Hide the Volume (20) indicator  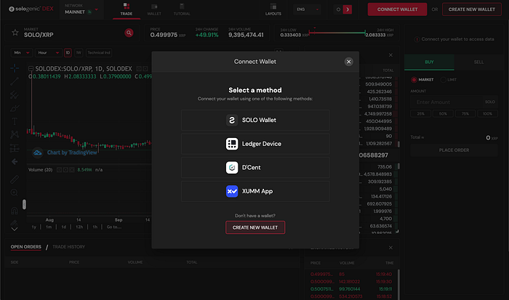coord(59,170)
